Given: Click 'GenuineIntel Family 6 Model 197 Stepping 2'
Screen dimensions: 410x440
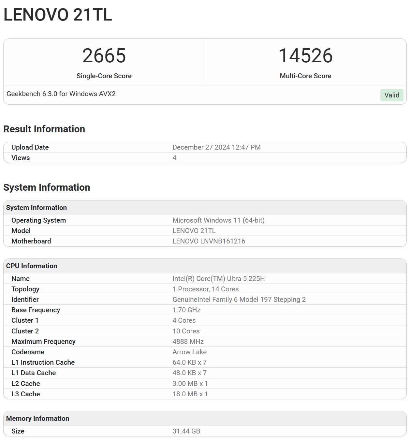Looking at the screenshot, I should 239,300.
